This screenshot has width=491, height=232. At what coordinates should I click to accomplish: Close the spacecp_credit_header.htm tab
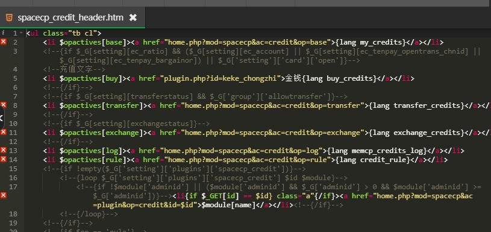point(133,17)
